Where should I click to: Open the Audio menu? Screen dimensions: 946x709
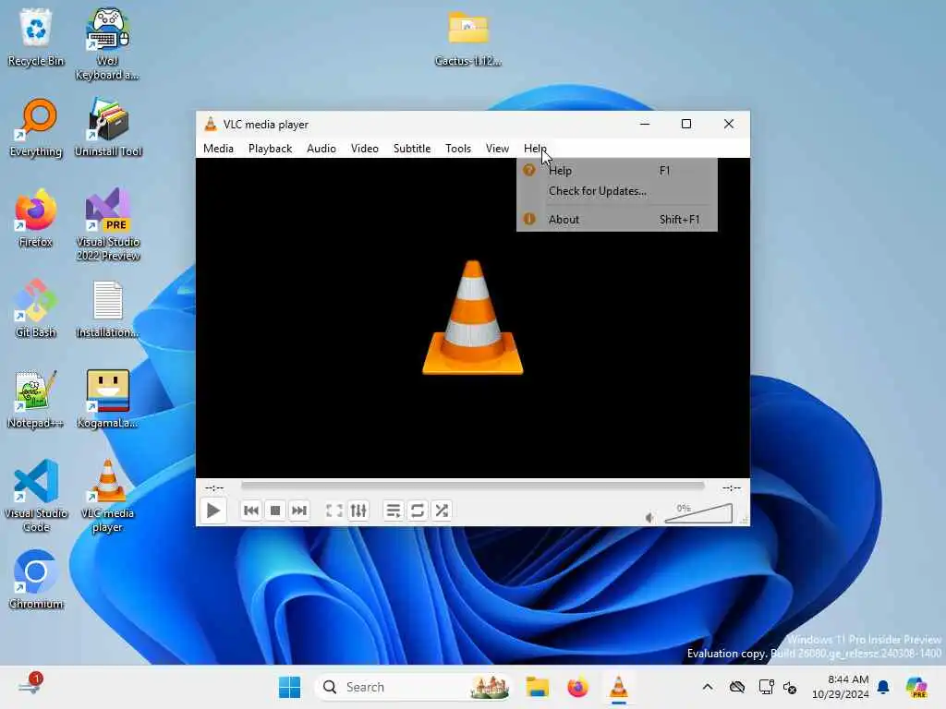[321, 149]
